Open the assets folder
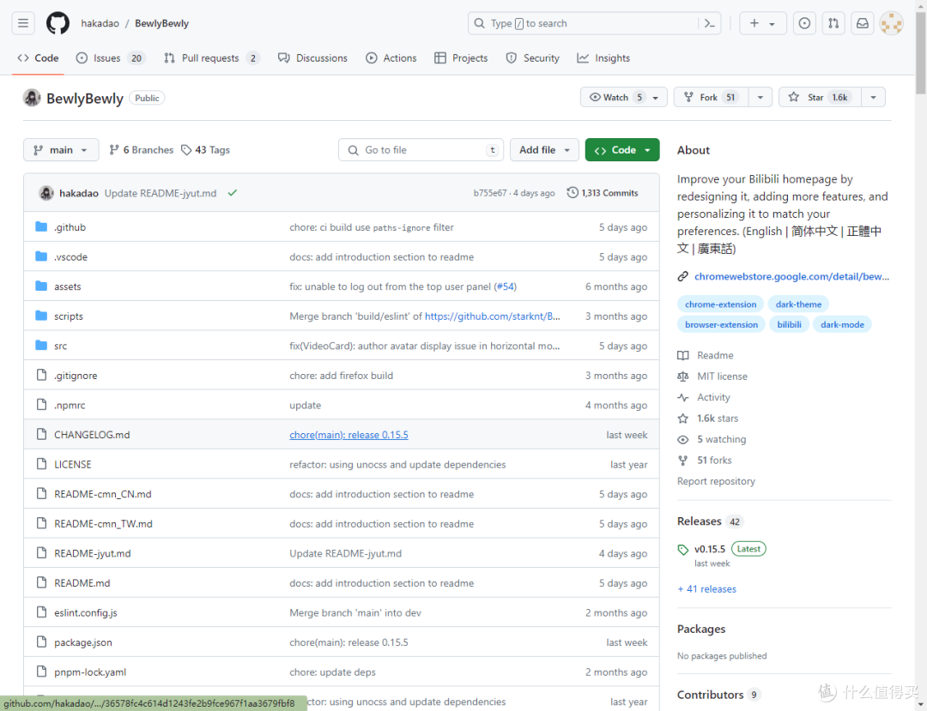 68,286
